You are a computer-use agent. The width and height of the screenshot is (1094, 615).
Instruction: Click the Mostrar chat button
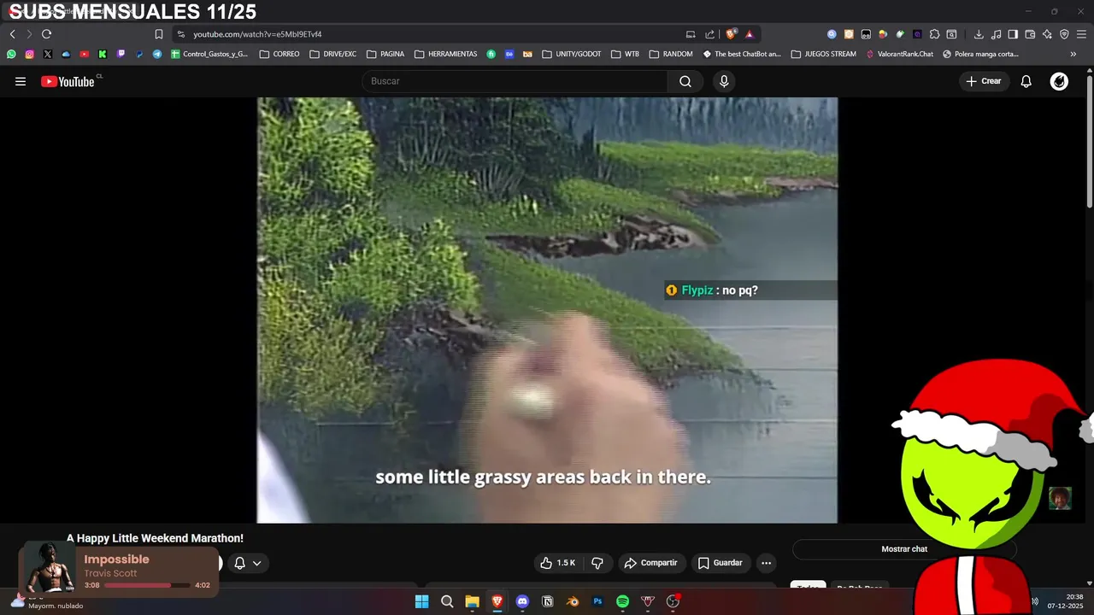click(x=904, y=549)
